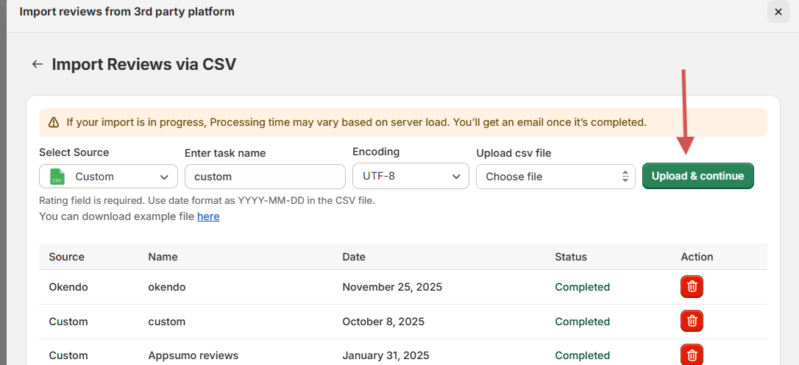Expand the Encoding UTF-8 dropdown
This screenshot has height=365, width=799.
coord(411,177)
